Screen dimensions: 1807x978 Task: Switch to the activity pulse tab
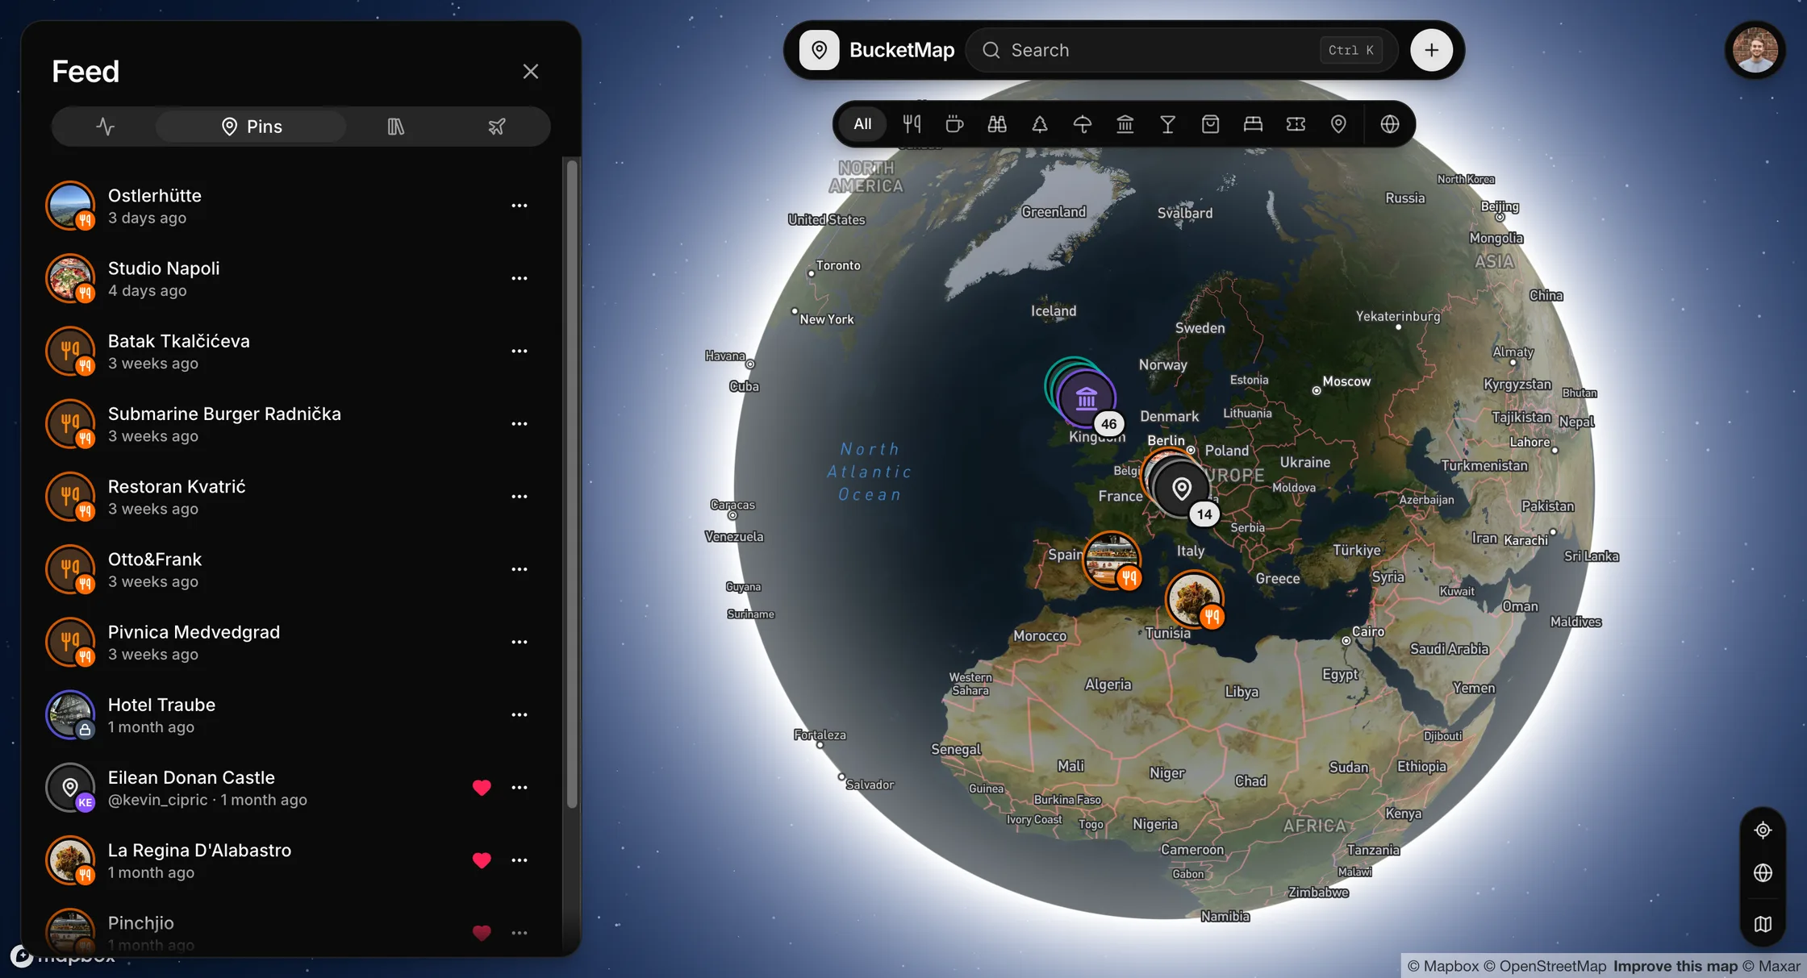[105, 127]
